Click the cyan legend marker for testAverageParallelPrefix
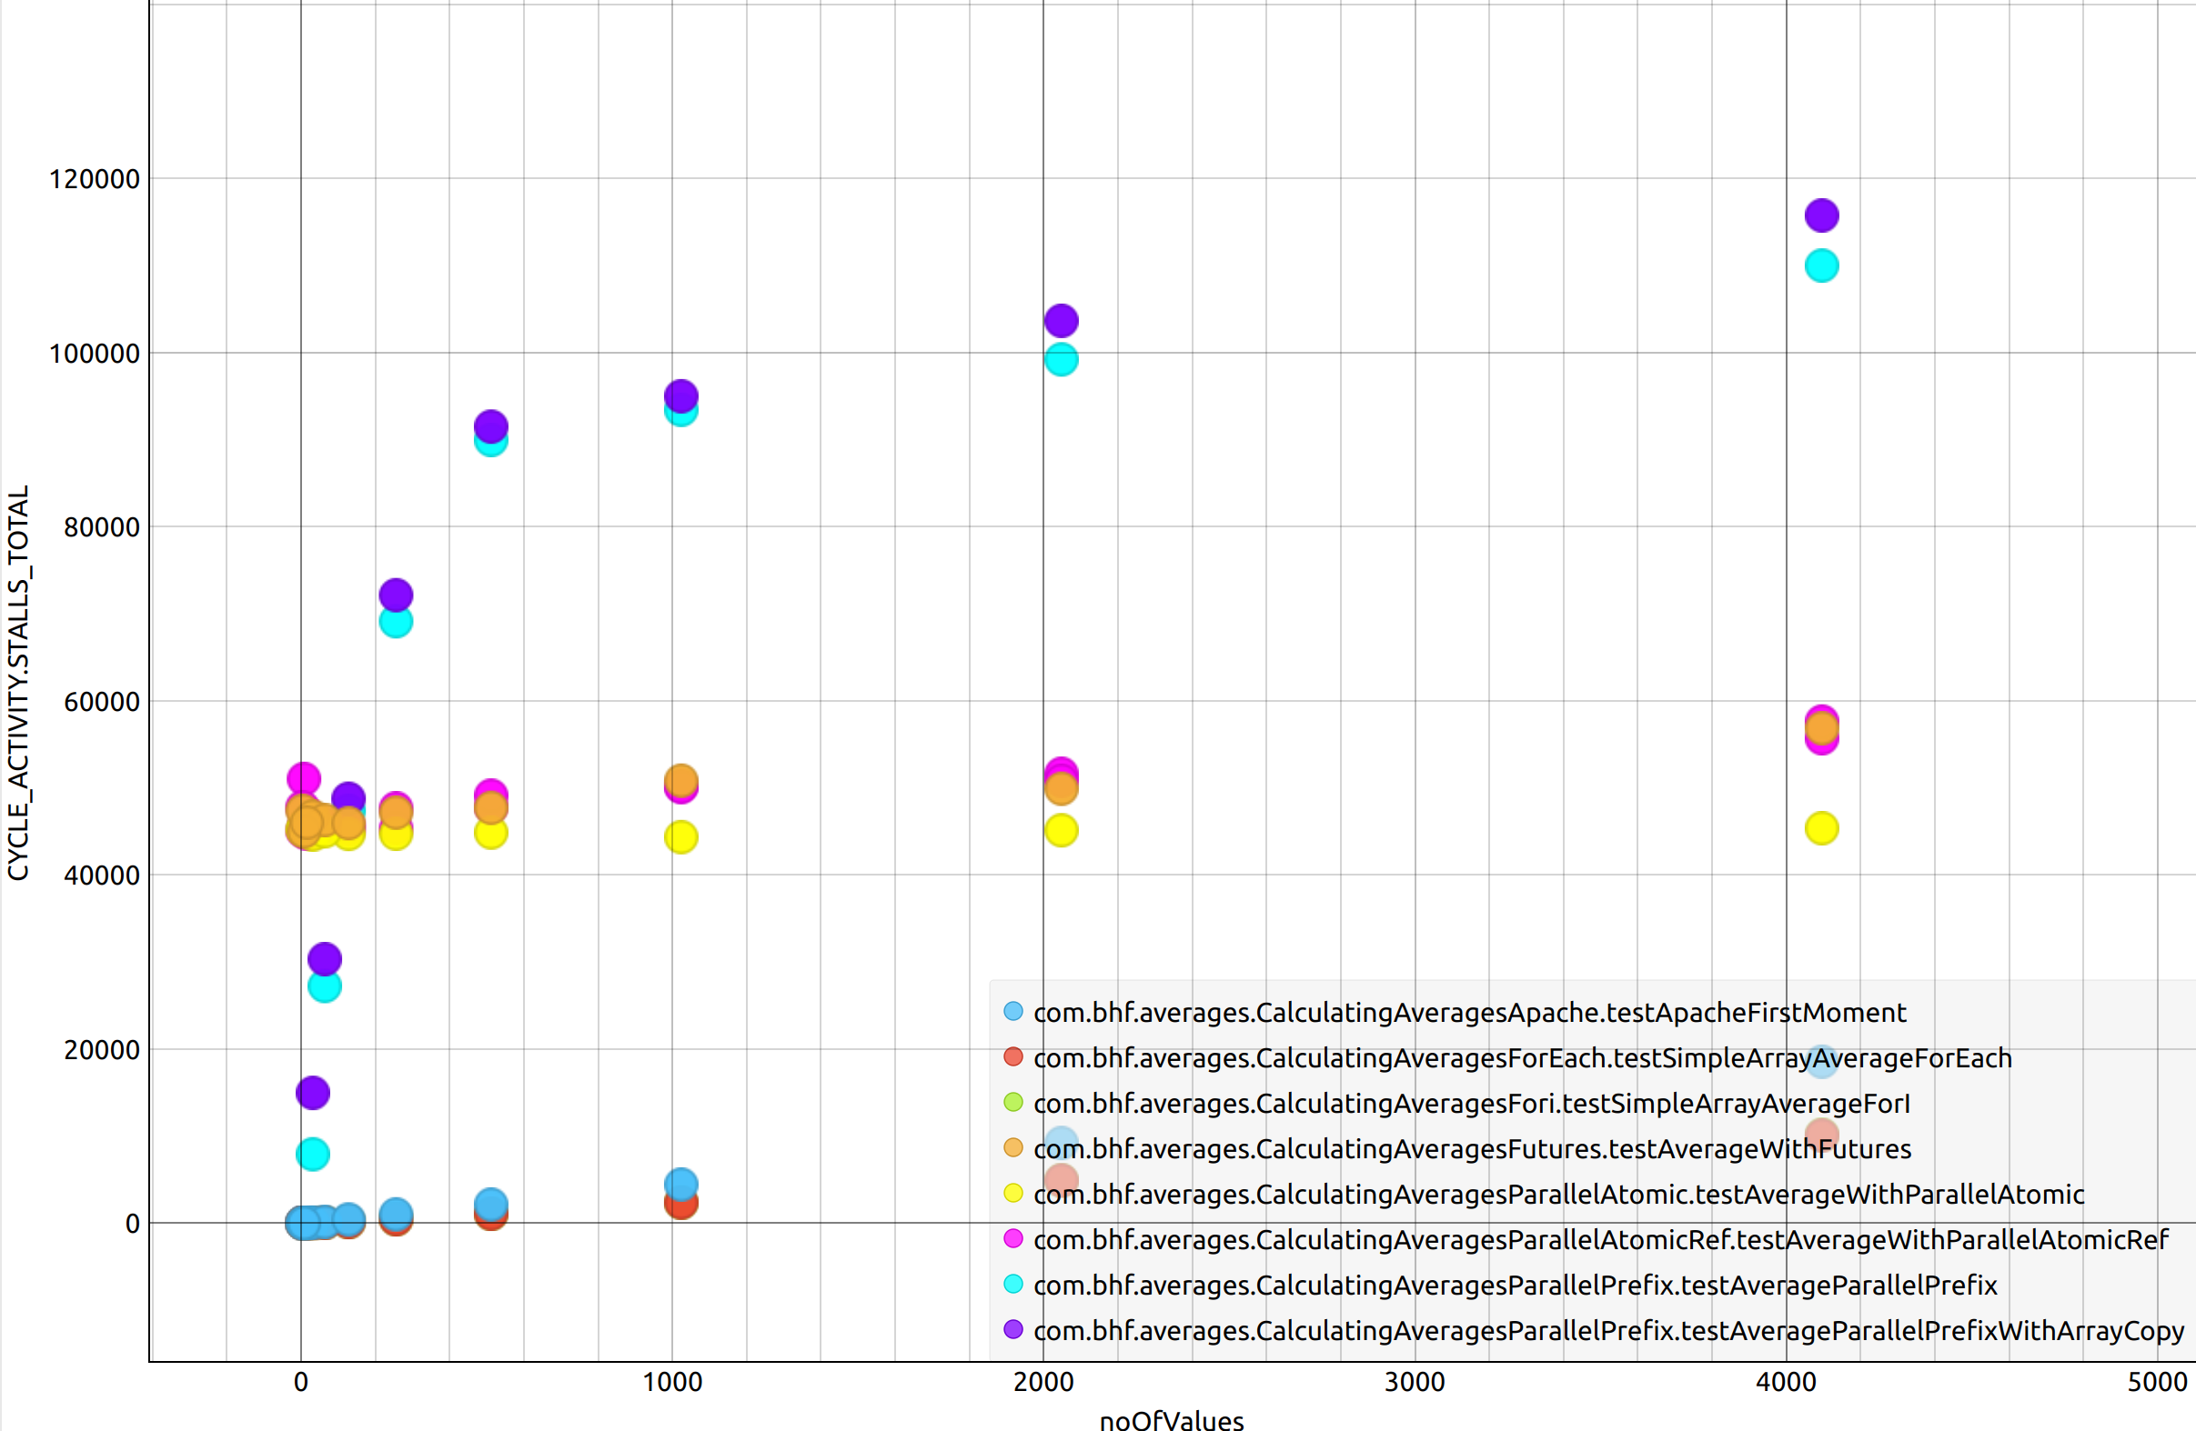2196x1431 pixels. click(1013, 1285)
